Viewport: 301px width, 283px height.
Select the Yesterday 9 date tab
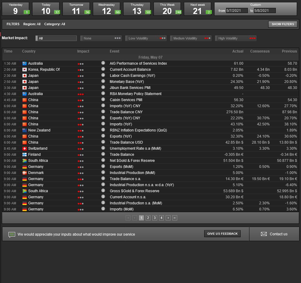[x=15, y=9]
